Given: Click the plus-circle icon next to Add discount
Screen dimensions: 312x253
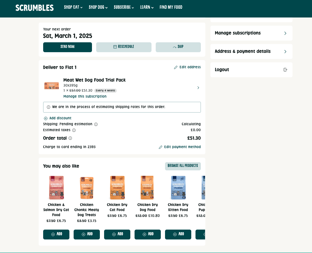Looking at the screenshot, I should click(x=46, y=118).
